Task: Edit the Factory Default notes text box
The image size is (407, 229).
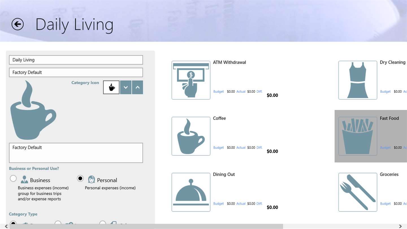Action: [x=76, y=153]
